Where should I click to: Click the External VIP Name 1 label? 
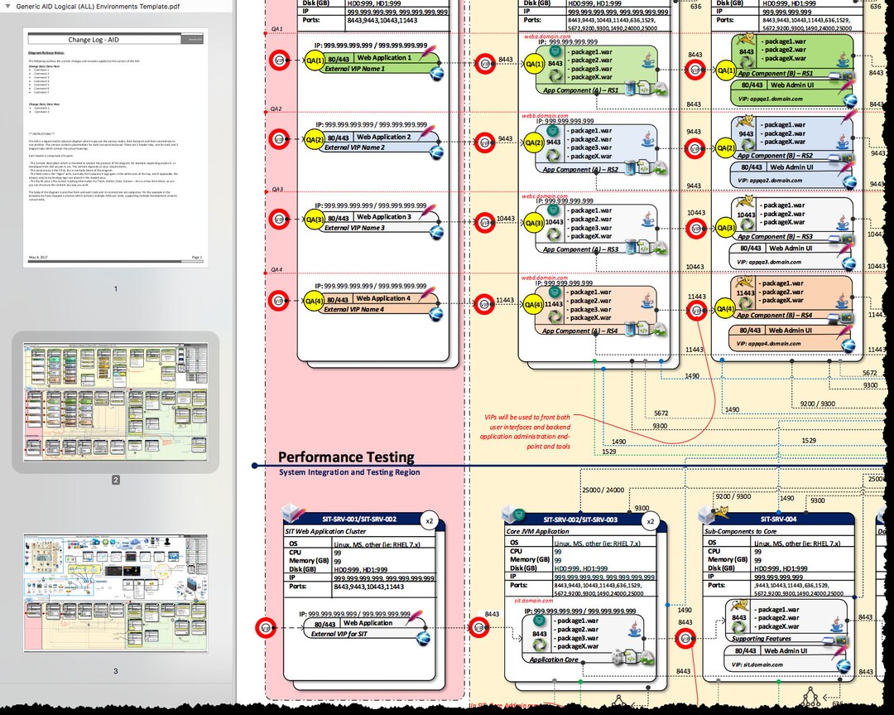coord(354,69)
